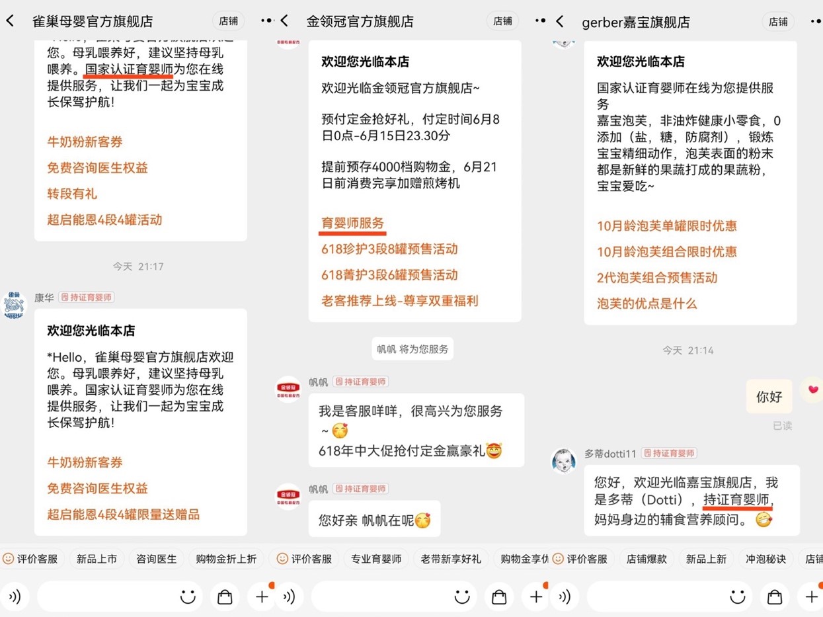823x617 pixels.
Task: Open 店铺 button in gerber嘉宝 header
Action: [x=778, y=21]
